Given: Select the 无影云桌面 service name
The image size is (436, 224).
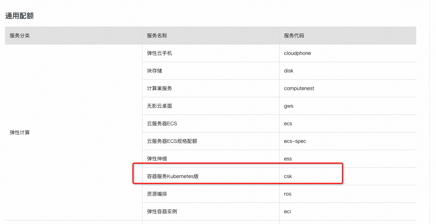Looking at the screenshot, I should pyautogui.click(x=159, y=106).
